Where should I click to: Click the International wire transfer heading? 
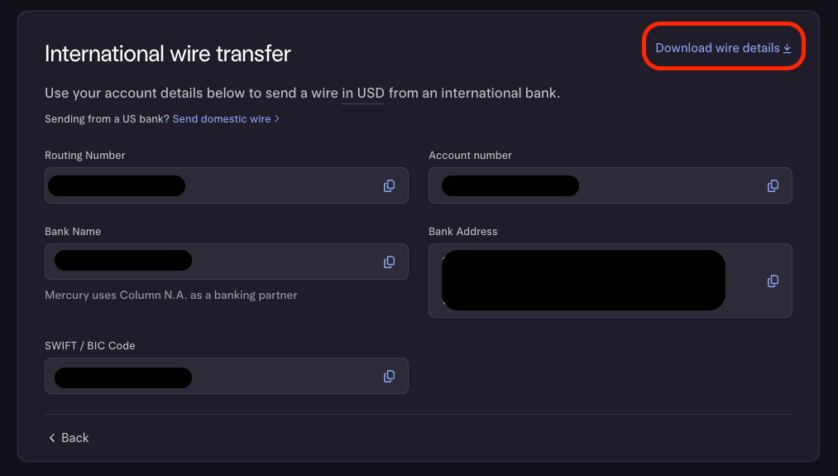pyautogui.click(x=168, y=54)
